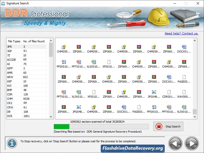The width and height of the screenshot is (204, 153).
Task: Select the WAV000 recovered file icon
Action: click(184, 92)
